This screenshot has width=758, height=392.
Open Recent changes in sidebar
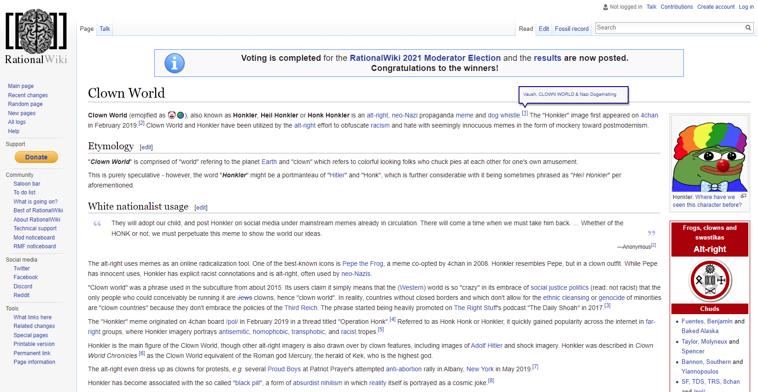coord(28,95)
